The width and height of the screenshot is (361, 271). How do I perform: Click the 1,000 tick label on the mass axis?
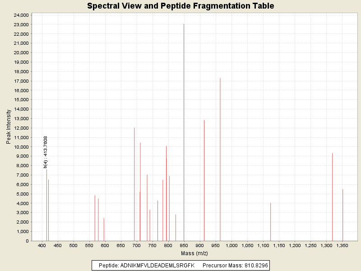click(231, 245)
